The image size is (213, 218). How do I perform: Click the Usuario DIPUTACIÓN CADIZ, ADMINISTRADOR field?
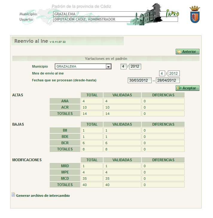[115, 19]
